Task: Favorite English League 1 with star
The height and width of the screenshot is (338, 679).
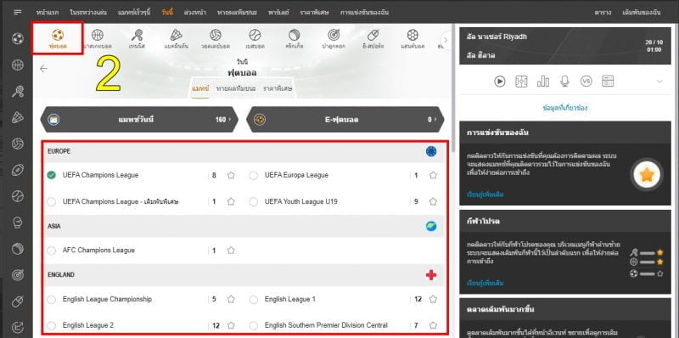Action: (x=433, y=299)
